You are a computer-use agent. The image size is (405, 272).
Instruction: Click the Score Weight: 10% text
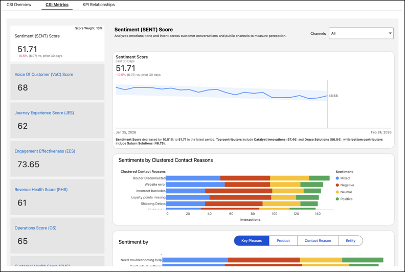88,28
